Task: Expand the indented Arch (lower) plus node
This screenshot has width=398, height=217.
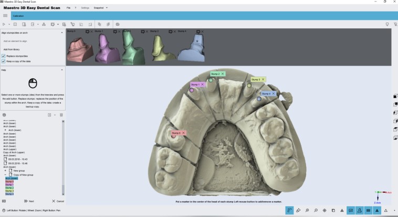Action: coord(5,130)
